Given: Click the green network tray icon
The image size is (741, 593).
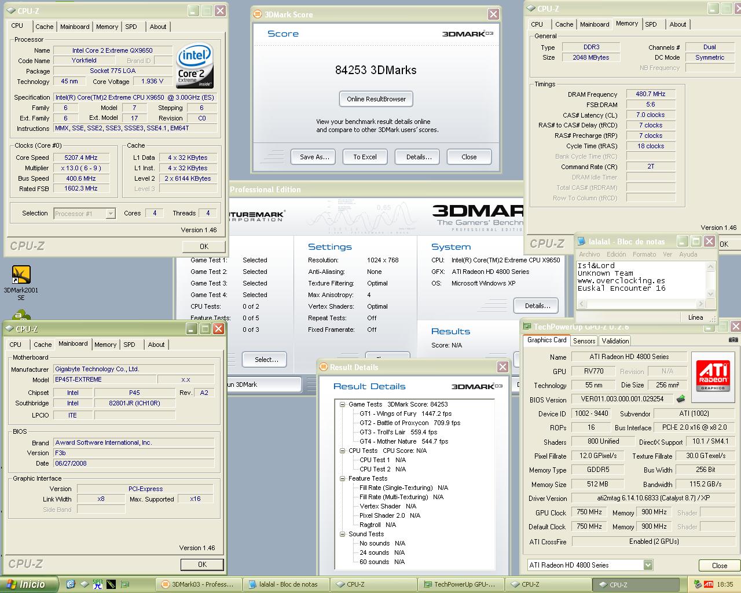Looking at the screenshot, I should click(697, 584).
